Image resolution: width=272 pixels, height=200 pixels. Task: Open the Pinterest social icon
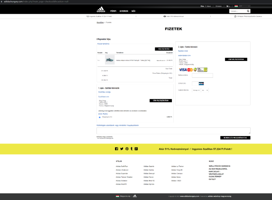(x=127, y=149)
